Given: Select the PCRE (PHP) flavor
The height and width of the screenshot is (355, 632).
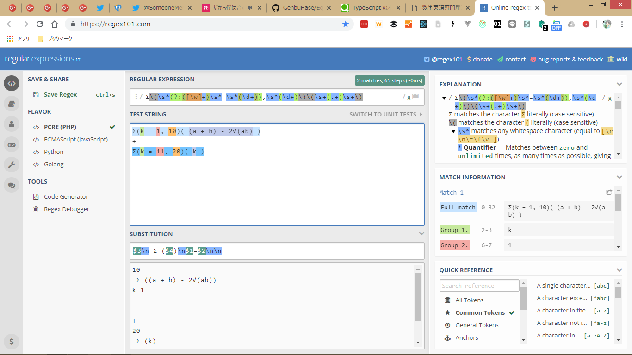Looking at the screenshot, I should pyautogui.click(x=60, y=127).
